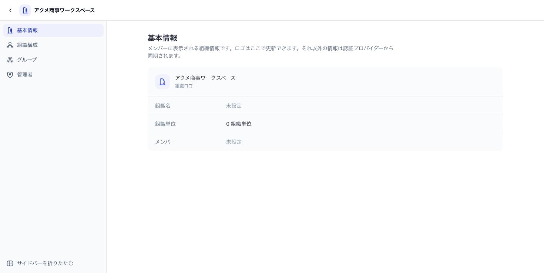Open the 基本情報 sidebar tab
Screen dimensions: 544x273
coord(53,30)
